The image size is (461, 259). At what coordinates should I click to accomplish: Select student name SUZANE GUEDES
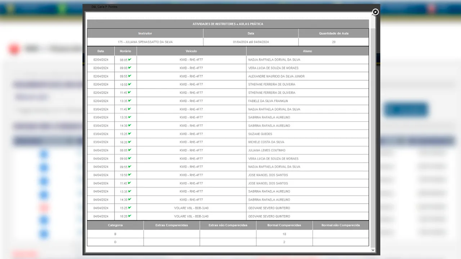[260, 134]
